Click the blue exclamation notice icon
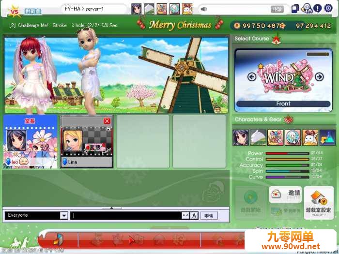Viewport: 339px width, 254px height. tap(317, 9)
